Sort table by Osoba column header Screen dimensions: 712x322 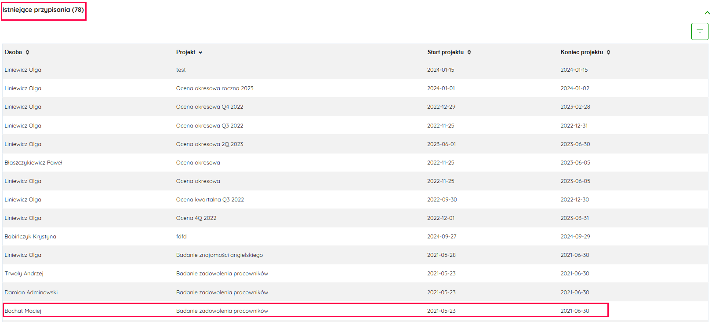13,52
